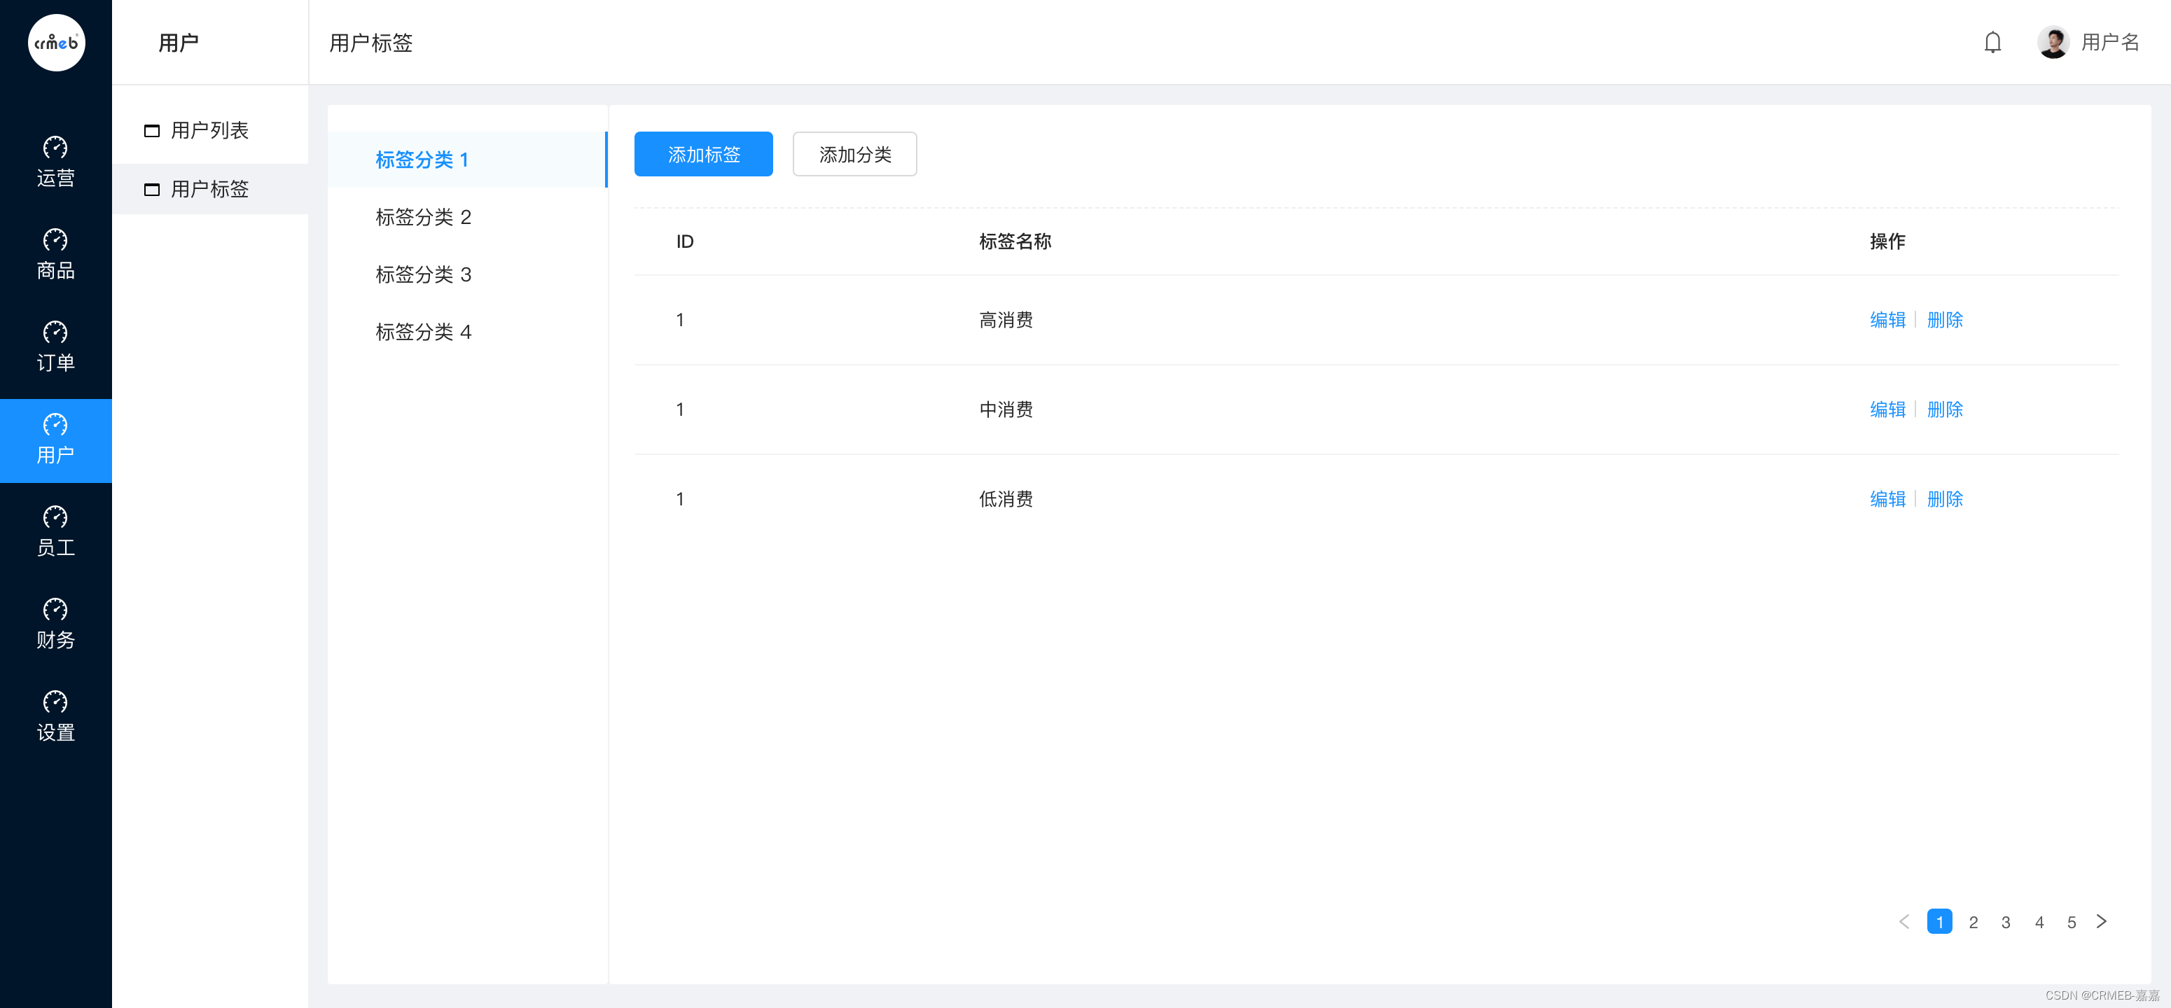
Task: Click the crmeb logo icon
Action: tap(57, 42)
